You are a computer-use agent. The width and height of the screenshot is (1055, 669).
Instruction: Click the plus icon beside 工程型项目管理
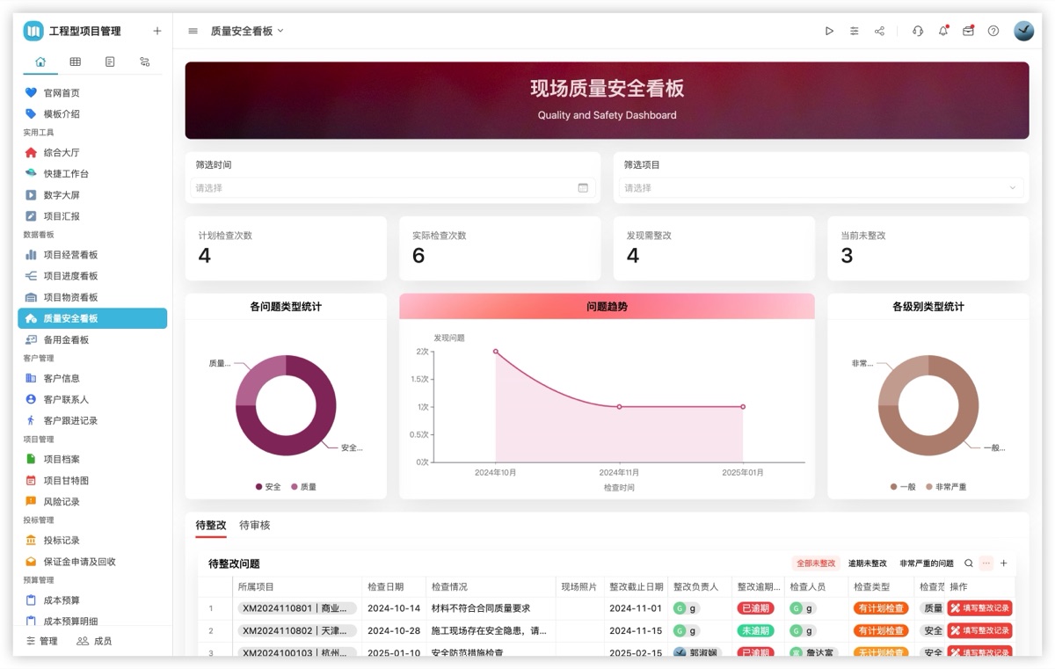pyautogui.click(x=157, y=31)
